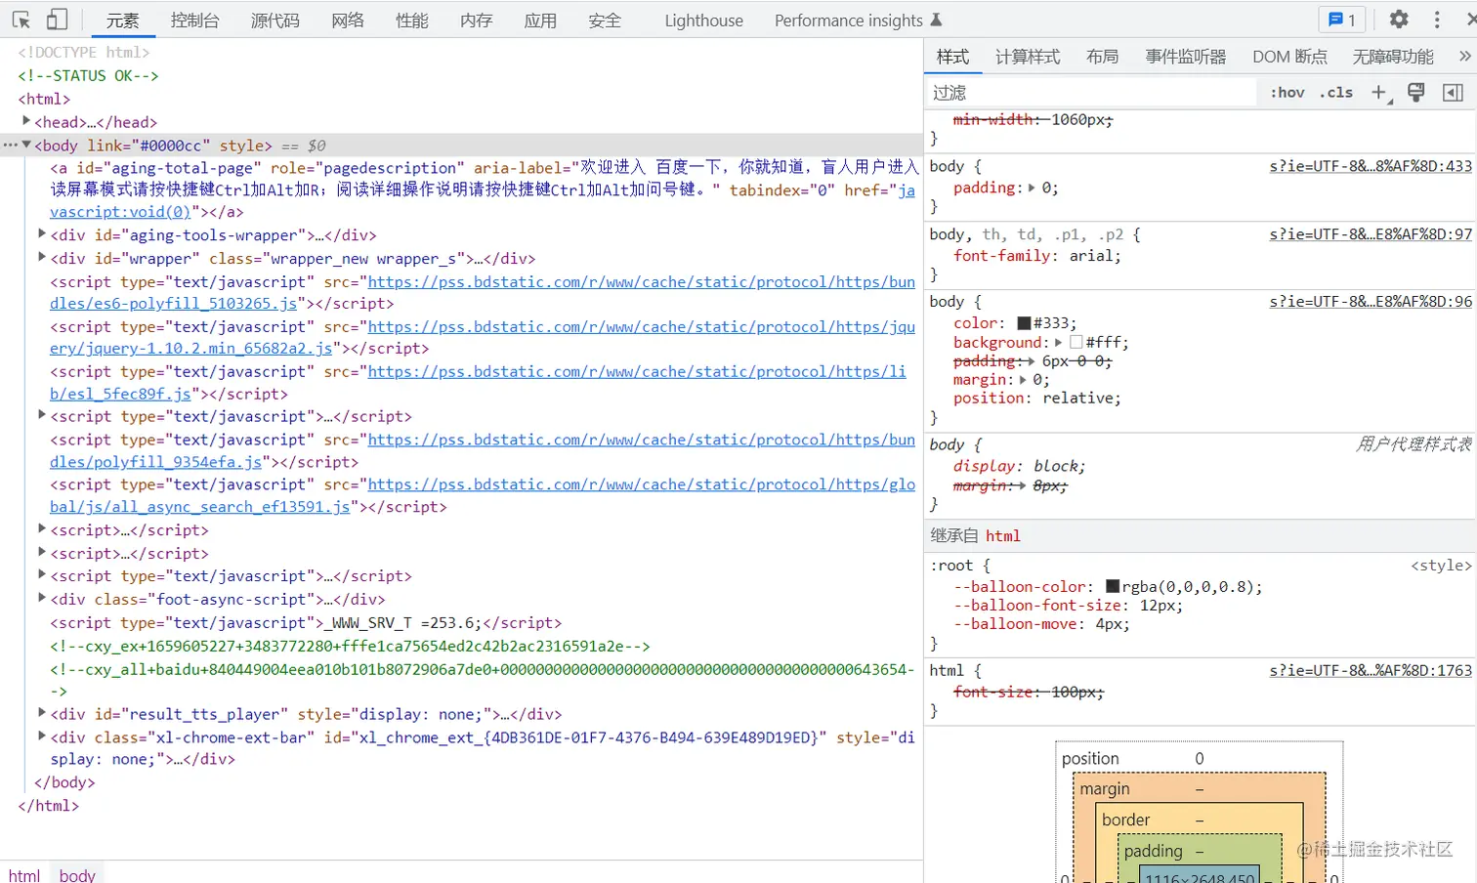Open the #333 color swatch picker
This screenshot has width=1477, height=883.
click(x=1024, y=323)
